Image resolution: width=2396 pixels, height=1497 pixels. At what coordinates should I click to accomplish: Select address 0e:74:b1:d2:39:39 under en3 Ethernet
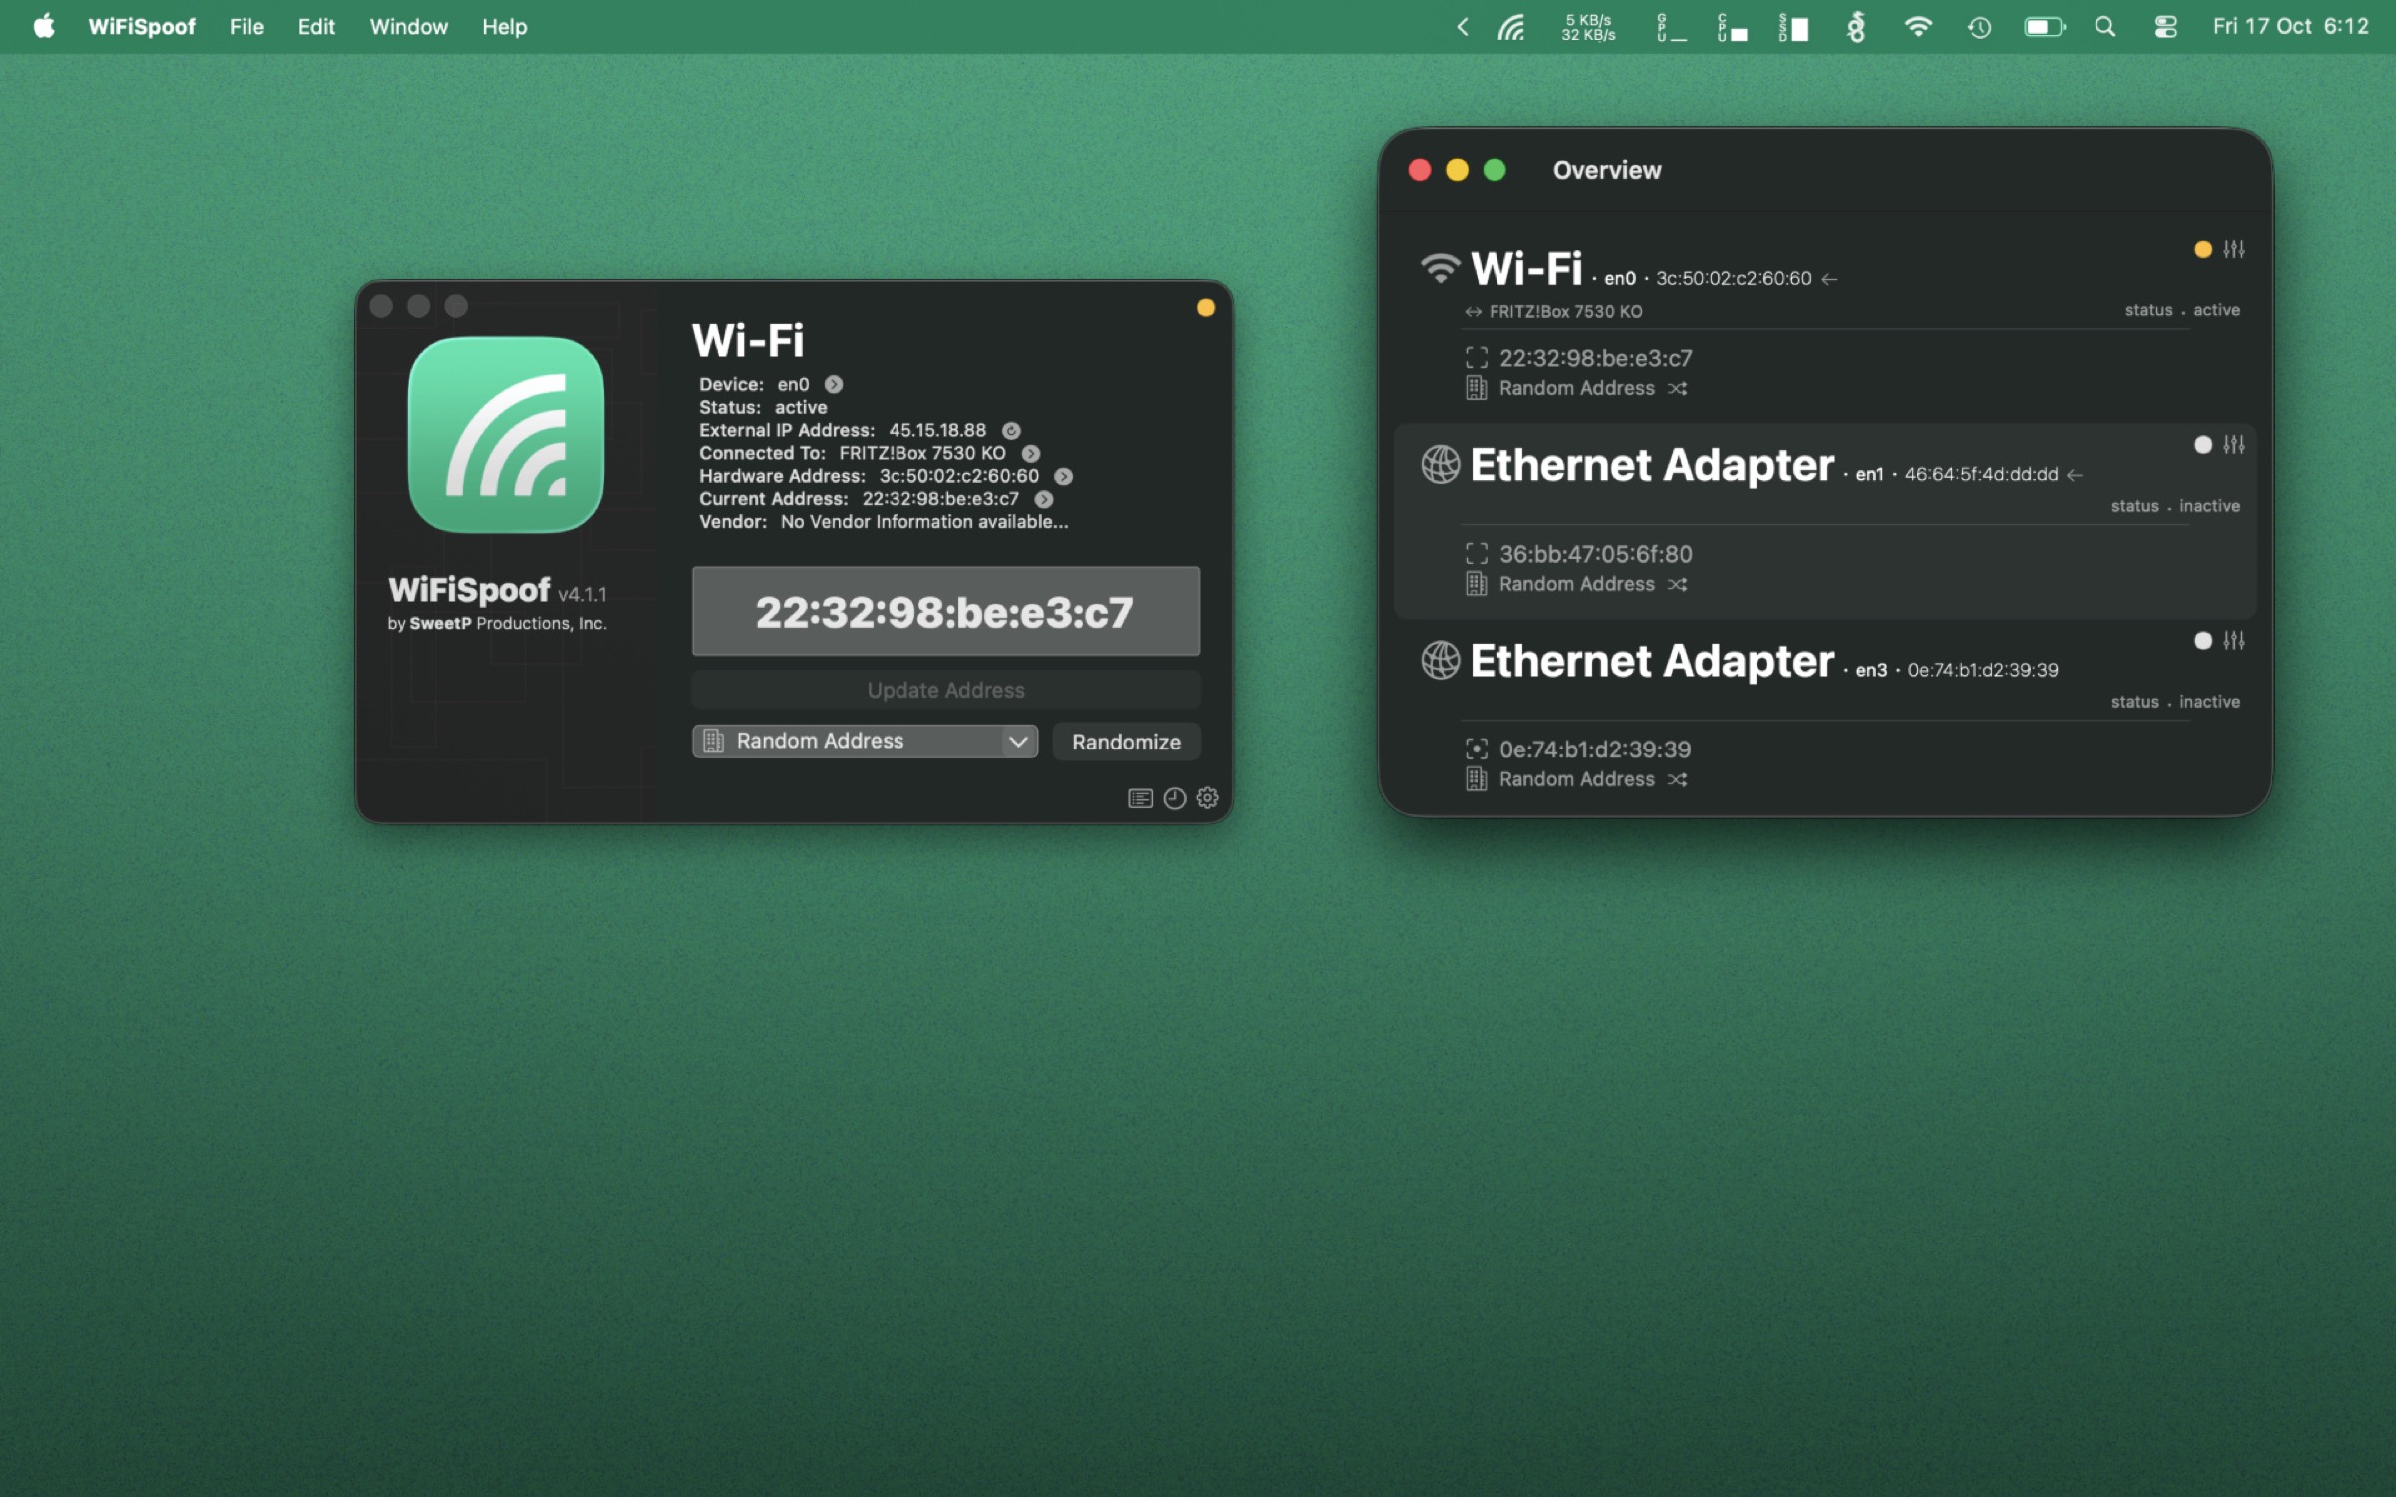[x=1595, y=749]
